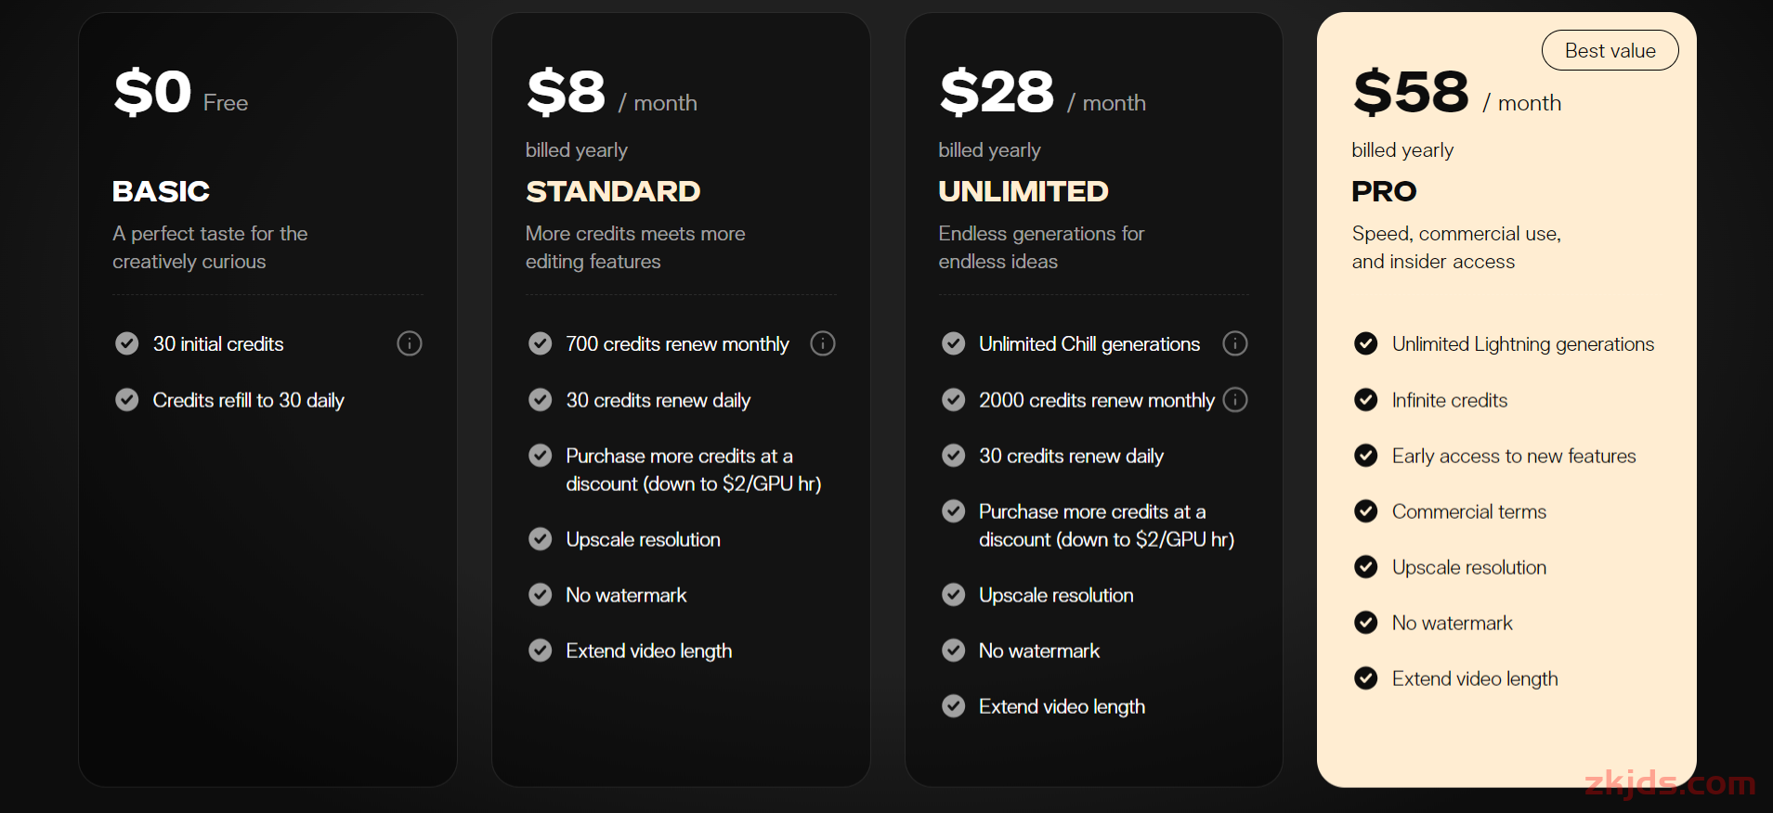1773x813 pixels.
Task: Click the $0 Free price text
Action: tap(181, 93)
